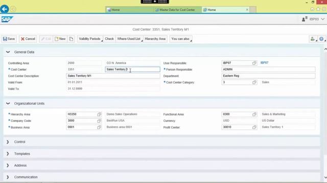Click the CO N. America text
Viewport: 327px width, 183px height.
[116, 63]
